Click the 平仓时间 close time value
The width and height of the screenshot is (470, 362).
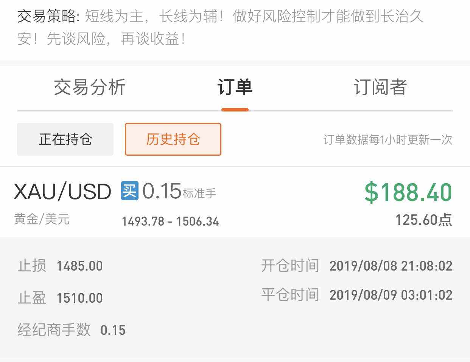(391, 295)
